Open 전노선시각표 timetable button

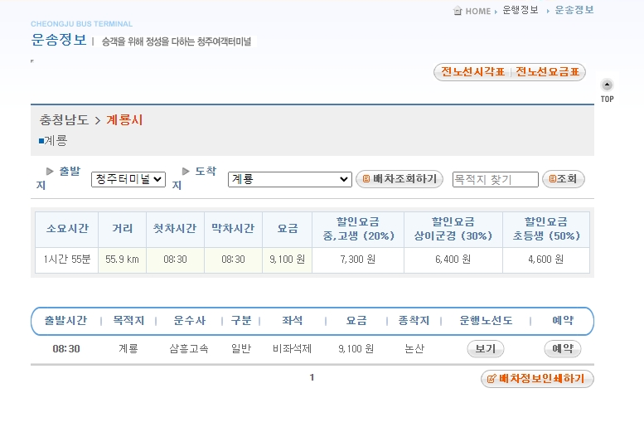472,72
